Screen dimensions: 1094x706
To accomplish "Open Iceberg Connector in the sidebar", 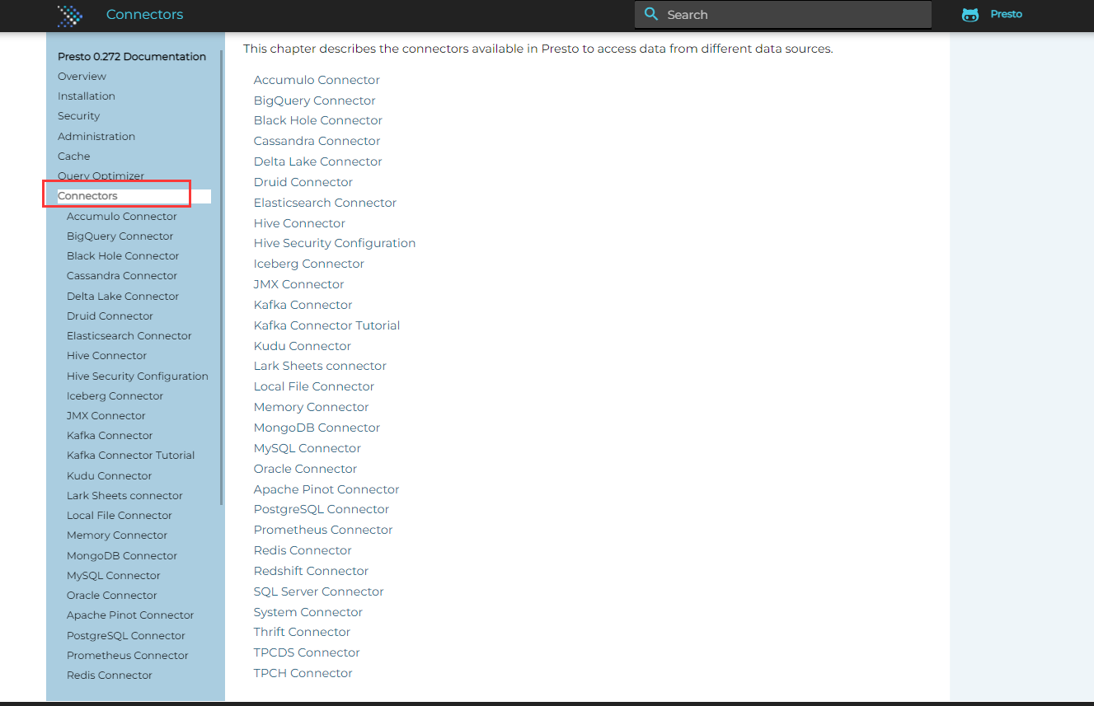I will pyautogui.click(x=115, y=396).
